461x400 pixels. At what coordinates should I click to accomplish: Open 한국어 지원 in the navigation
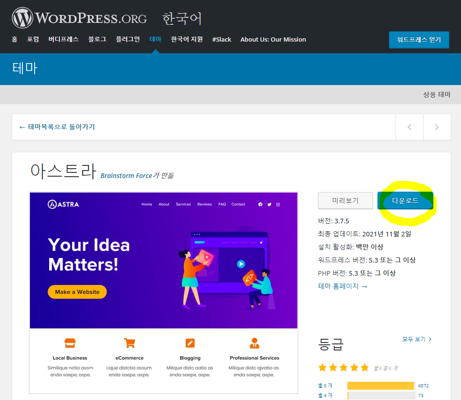(x=187, y=39)
